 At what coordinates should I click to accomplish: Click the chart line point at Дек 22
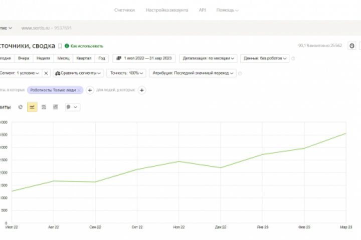221,167
